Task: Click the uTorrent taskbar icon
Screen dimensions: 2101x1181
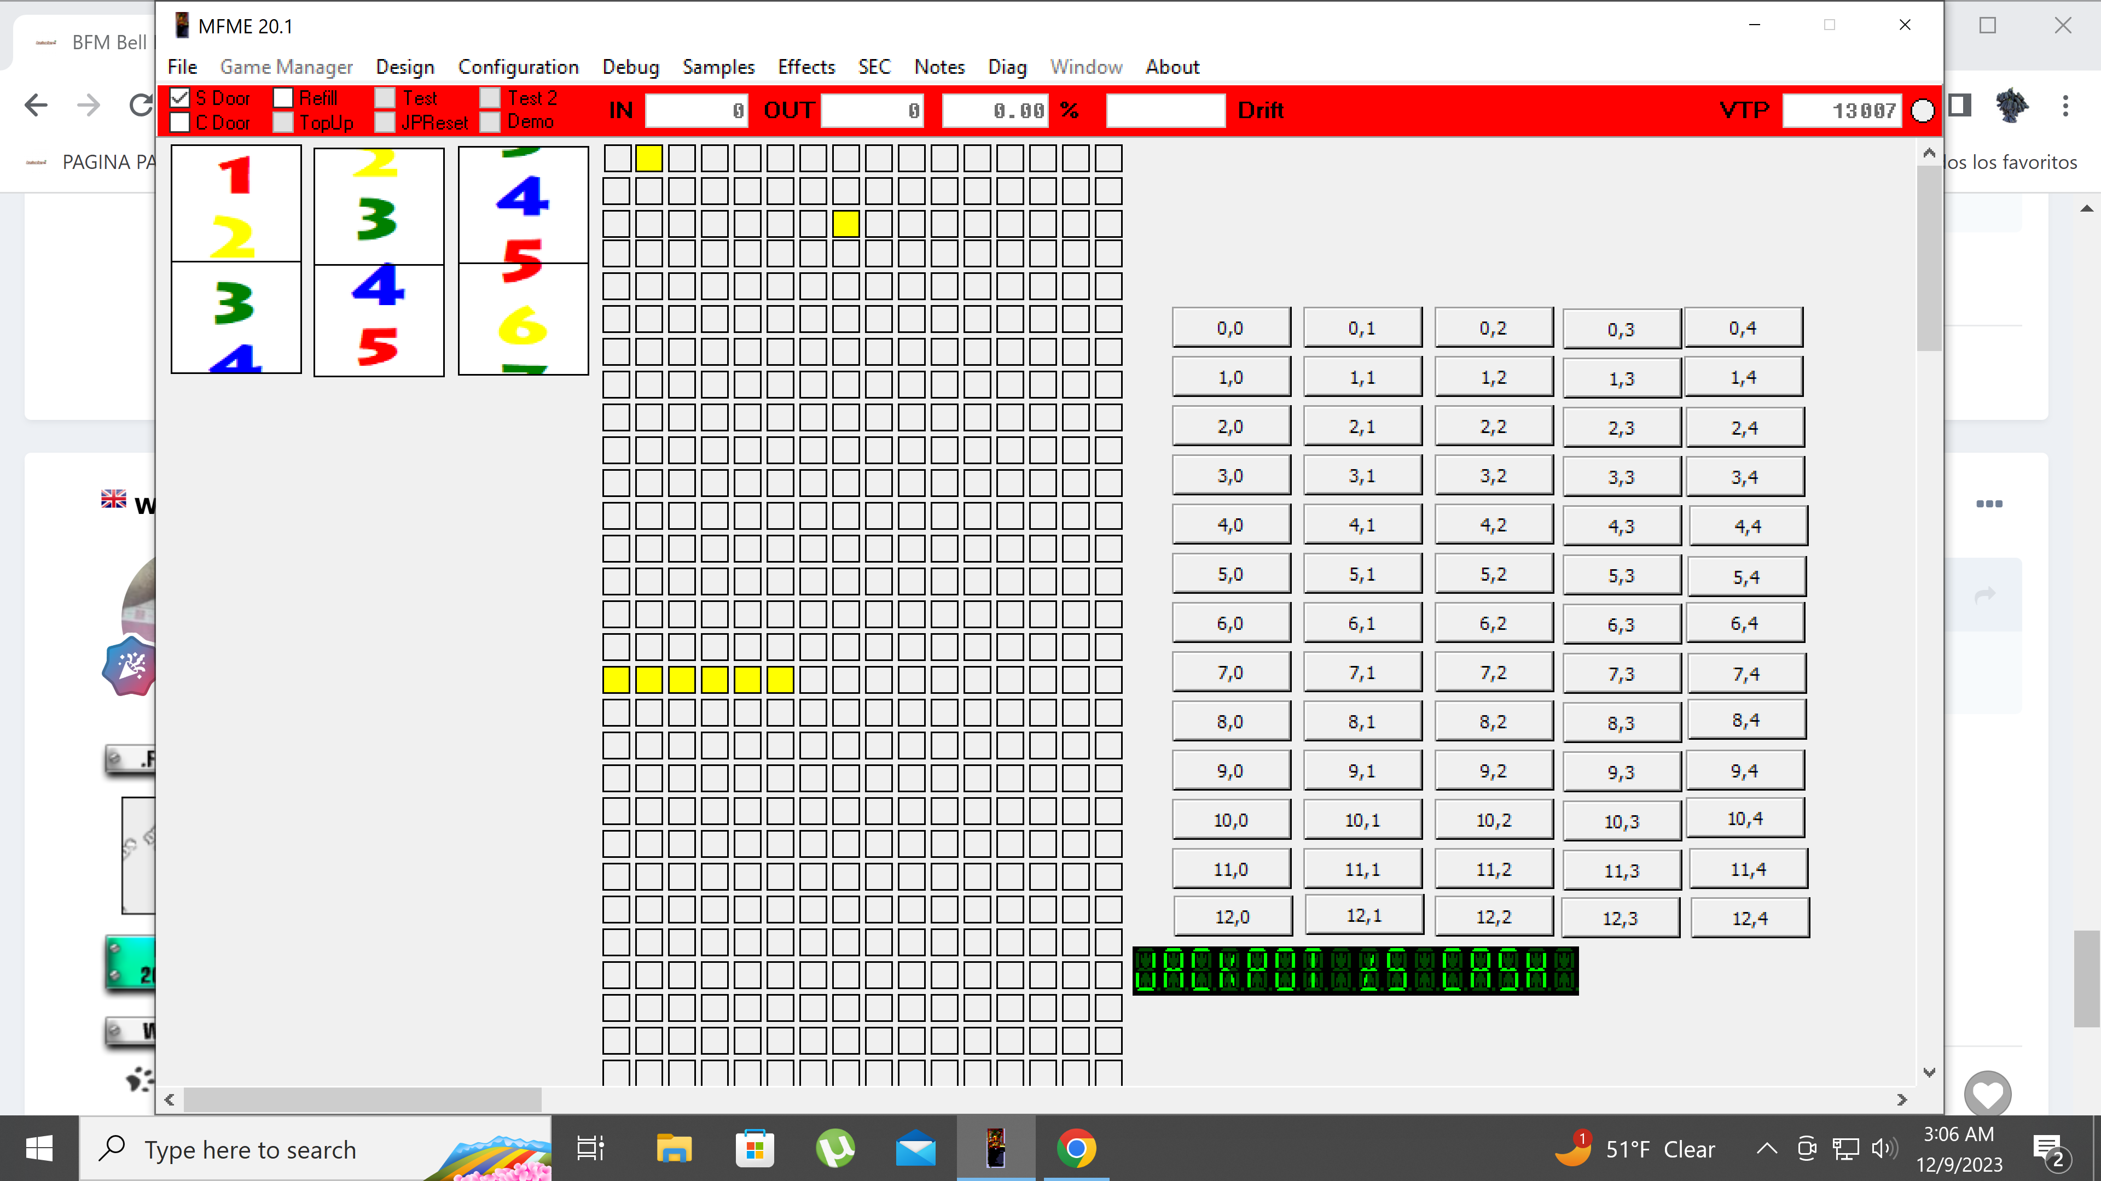Action: (835, 1148)
